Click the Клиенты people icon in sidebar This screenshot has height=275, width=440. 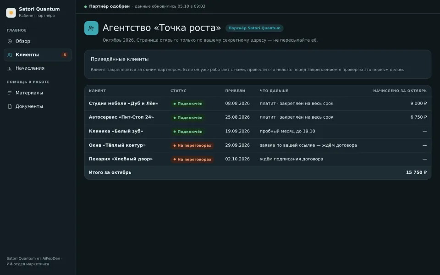[10, 55]
